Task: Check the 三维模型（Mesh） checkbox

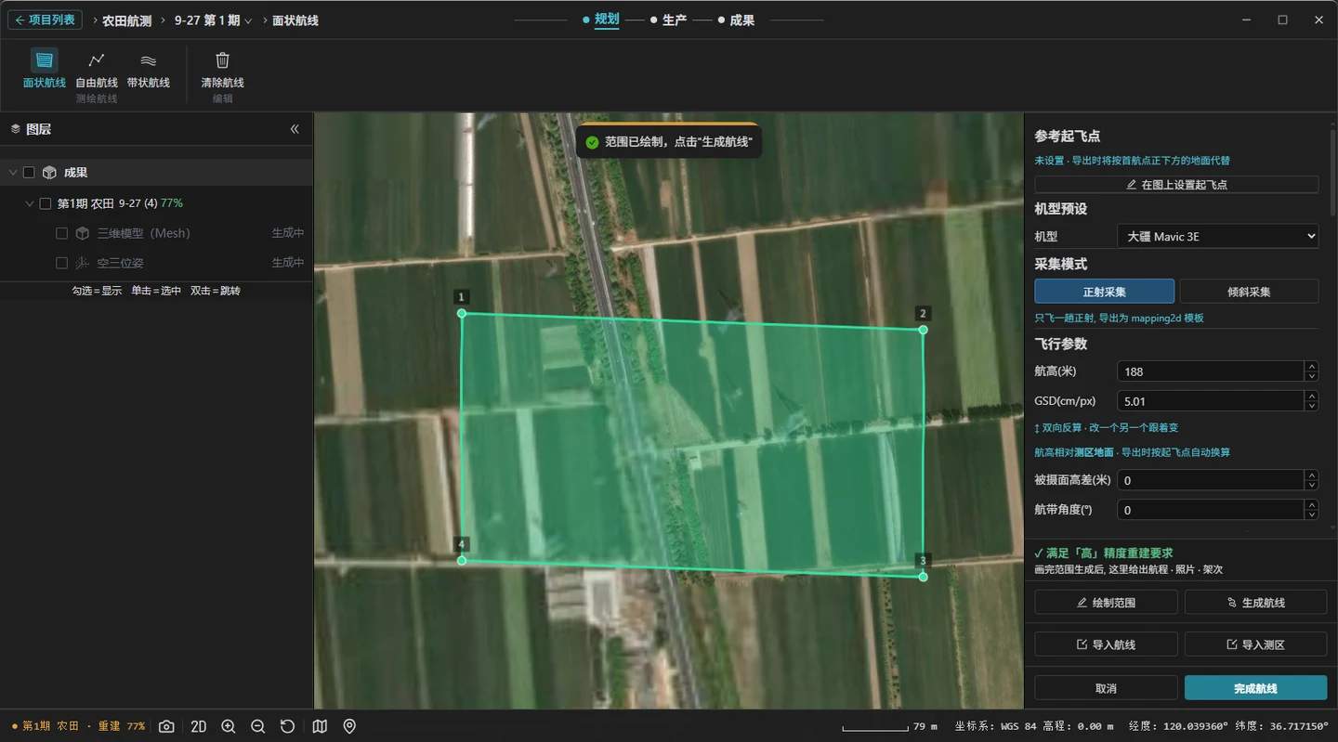Action: (x=62, y=233)
